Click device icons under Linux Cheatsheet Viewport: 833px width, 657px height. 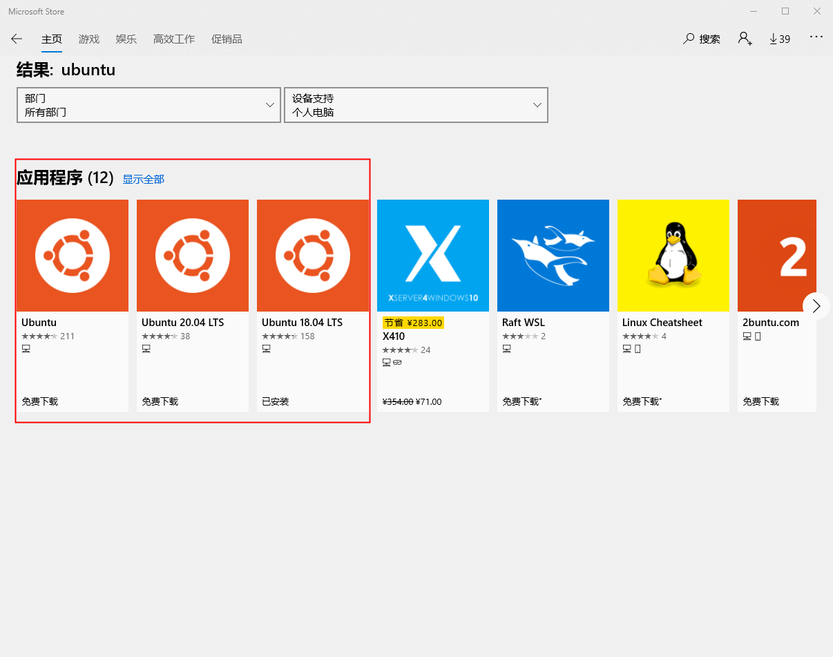click(631, 349)
